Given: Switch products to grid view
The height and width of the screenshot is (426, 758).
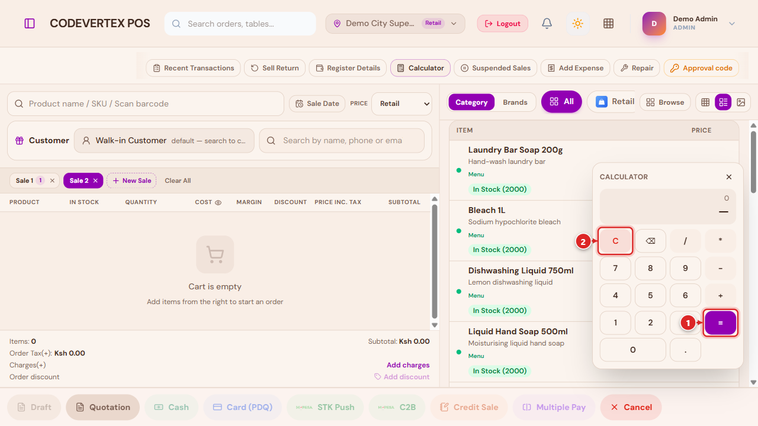Looking at the screenshot, I should (705, 102).
